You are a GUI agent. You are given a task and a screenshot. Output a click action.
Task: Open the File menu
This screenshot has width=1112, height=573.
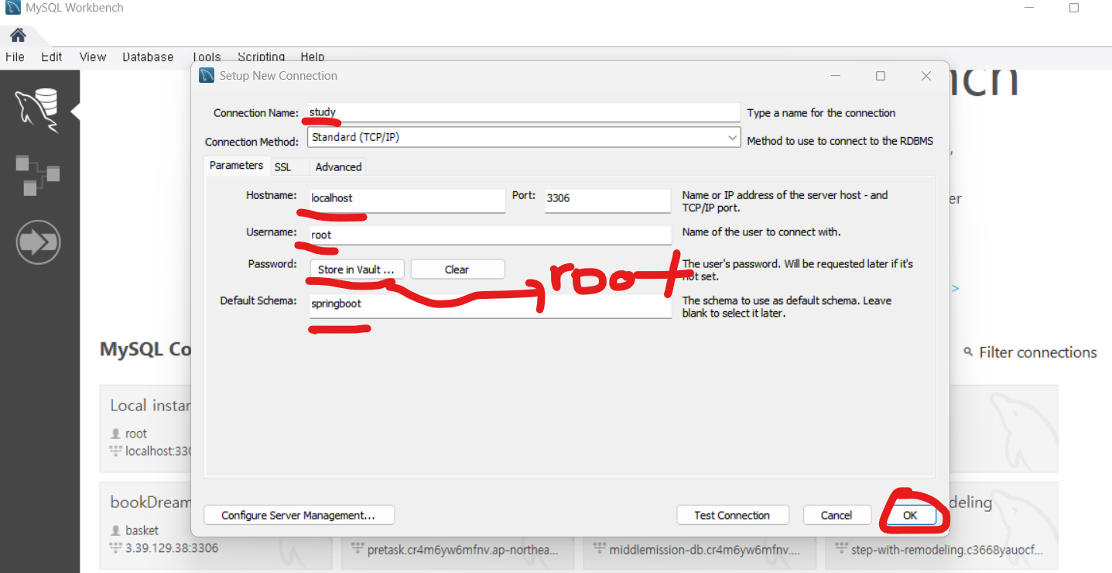[15, 57]
